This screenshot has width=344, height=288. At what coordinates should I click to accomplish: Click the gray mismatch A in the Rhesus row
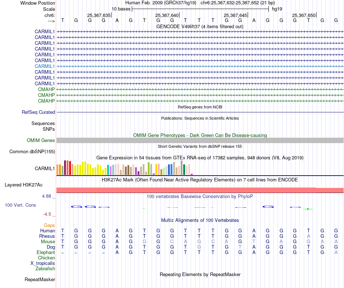coord(309,236)
